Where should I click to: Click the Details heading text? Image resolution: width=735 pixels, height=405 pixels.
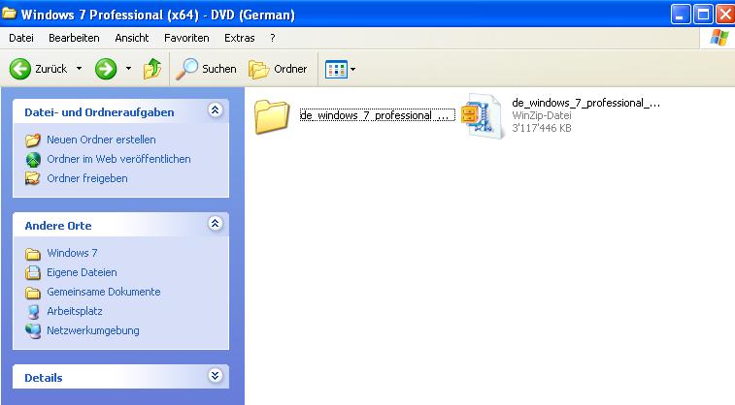pyautogui.click(x=43, y=378)
